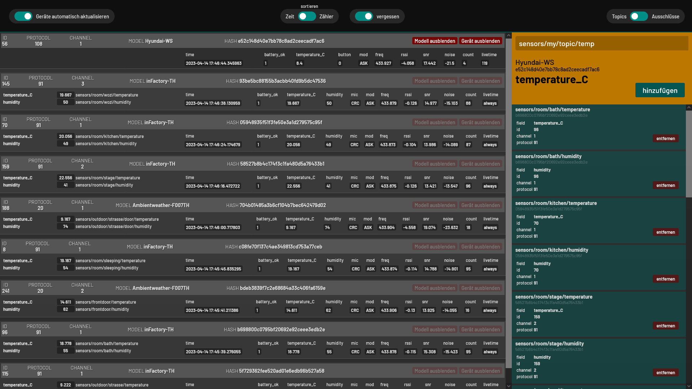Image resolution: width=692 pixels, height=389 pixels.
Task: Hide Ambientweather-F007TH ID 188 model
Action: click(435, 205)
